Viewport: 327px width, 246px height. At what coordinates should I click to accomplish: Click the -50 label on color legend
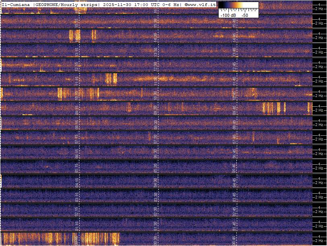[x=244, y=15]
